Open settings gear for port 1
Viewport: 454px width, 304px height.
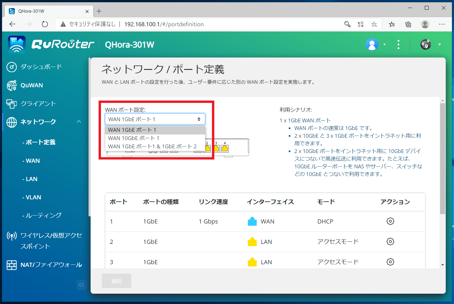click(390, 221)
